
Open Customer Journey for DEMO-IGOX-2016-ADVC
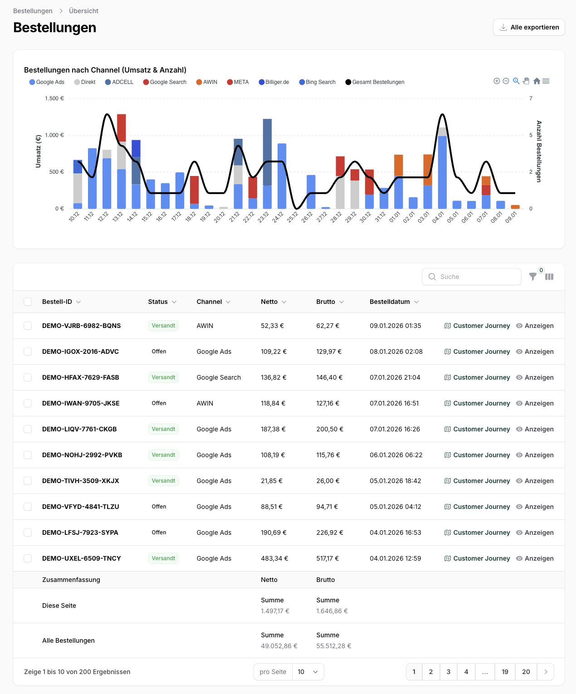(477, 352)
